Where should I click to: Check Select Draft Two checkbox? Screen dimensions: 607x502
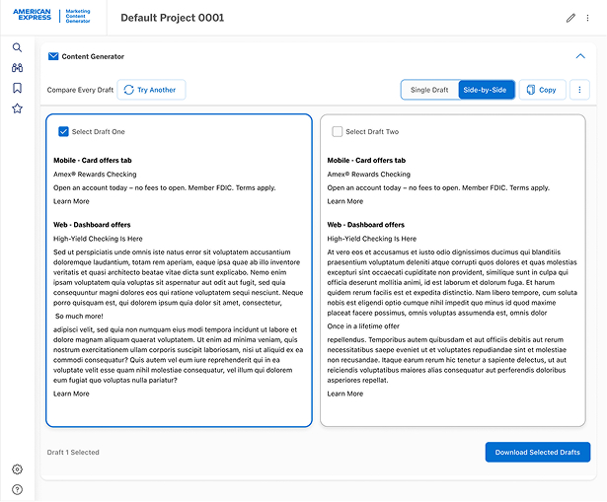[338, 131]
